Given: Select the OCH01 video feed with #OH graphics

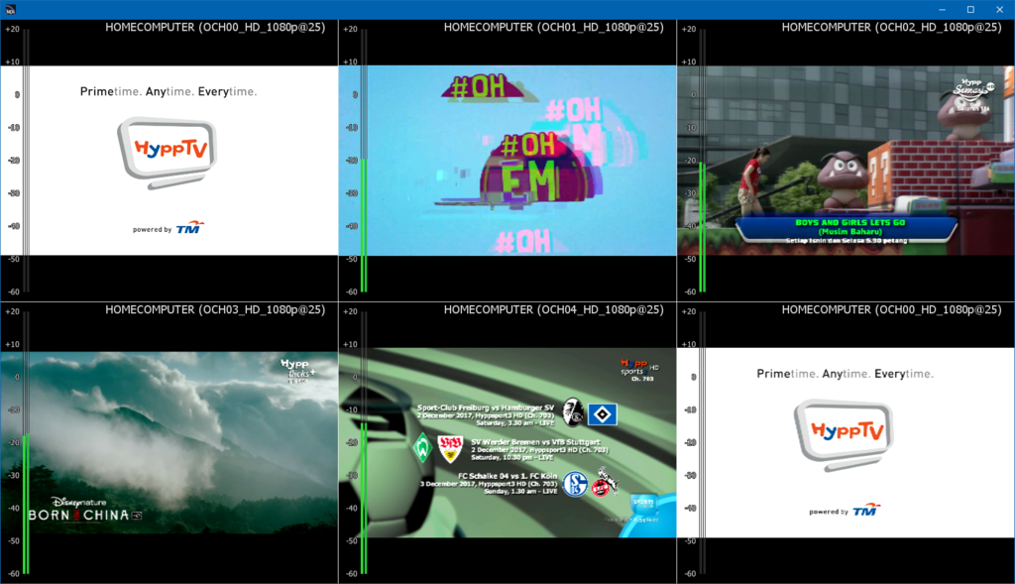Looking at the screenshot, I should (507, 160).
